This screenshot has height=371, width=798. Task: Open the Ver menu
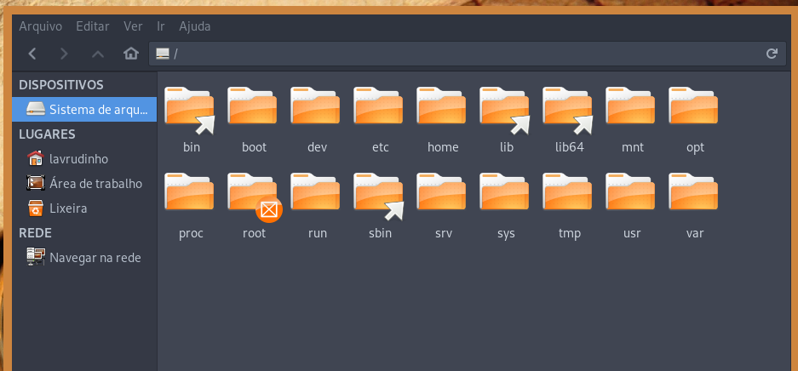(x=133, y=26)
